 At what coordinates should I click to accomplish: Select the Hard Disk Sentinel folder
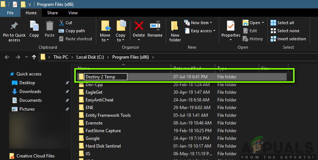(x=103, y=146)
